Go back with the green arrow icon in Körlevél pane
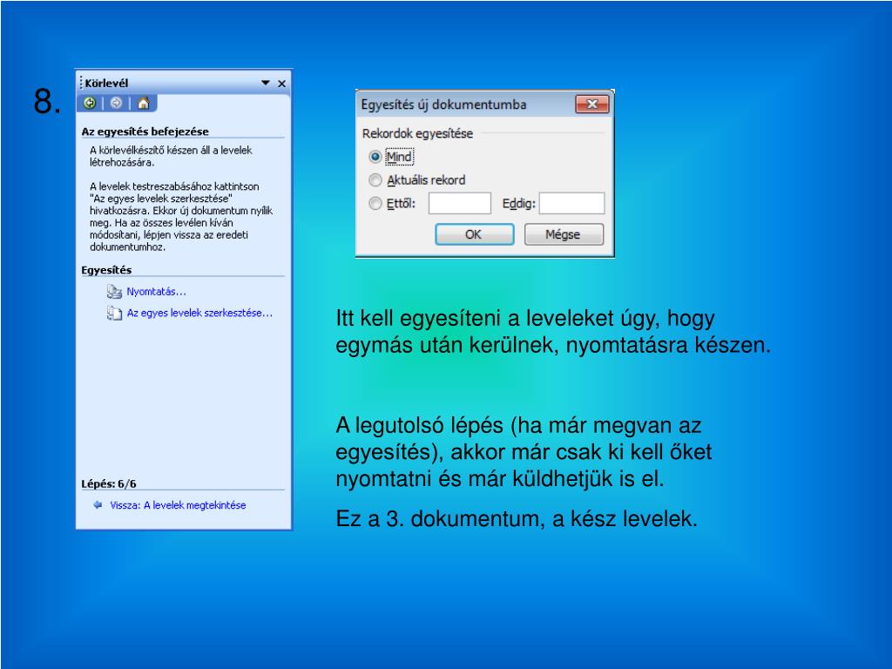Image resolution: width=892 pixels, height=669 pixels. (90, 103)
